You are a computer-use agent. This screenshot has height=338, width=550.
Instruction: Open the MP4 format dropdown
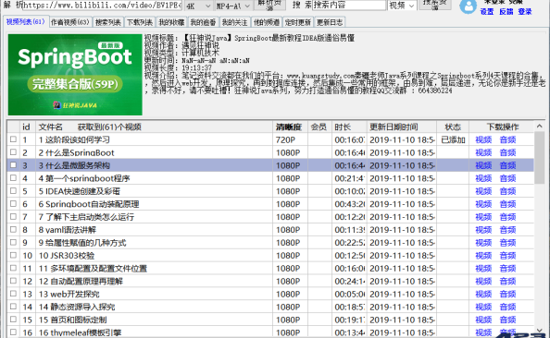pyautogui.click(x=233, y=6)
